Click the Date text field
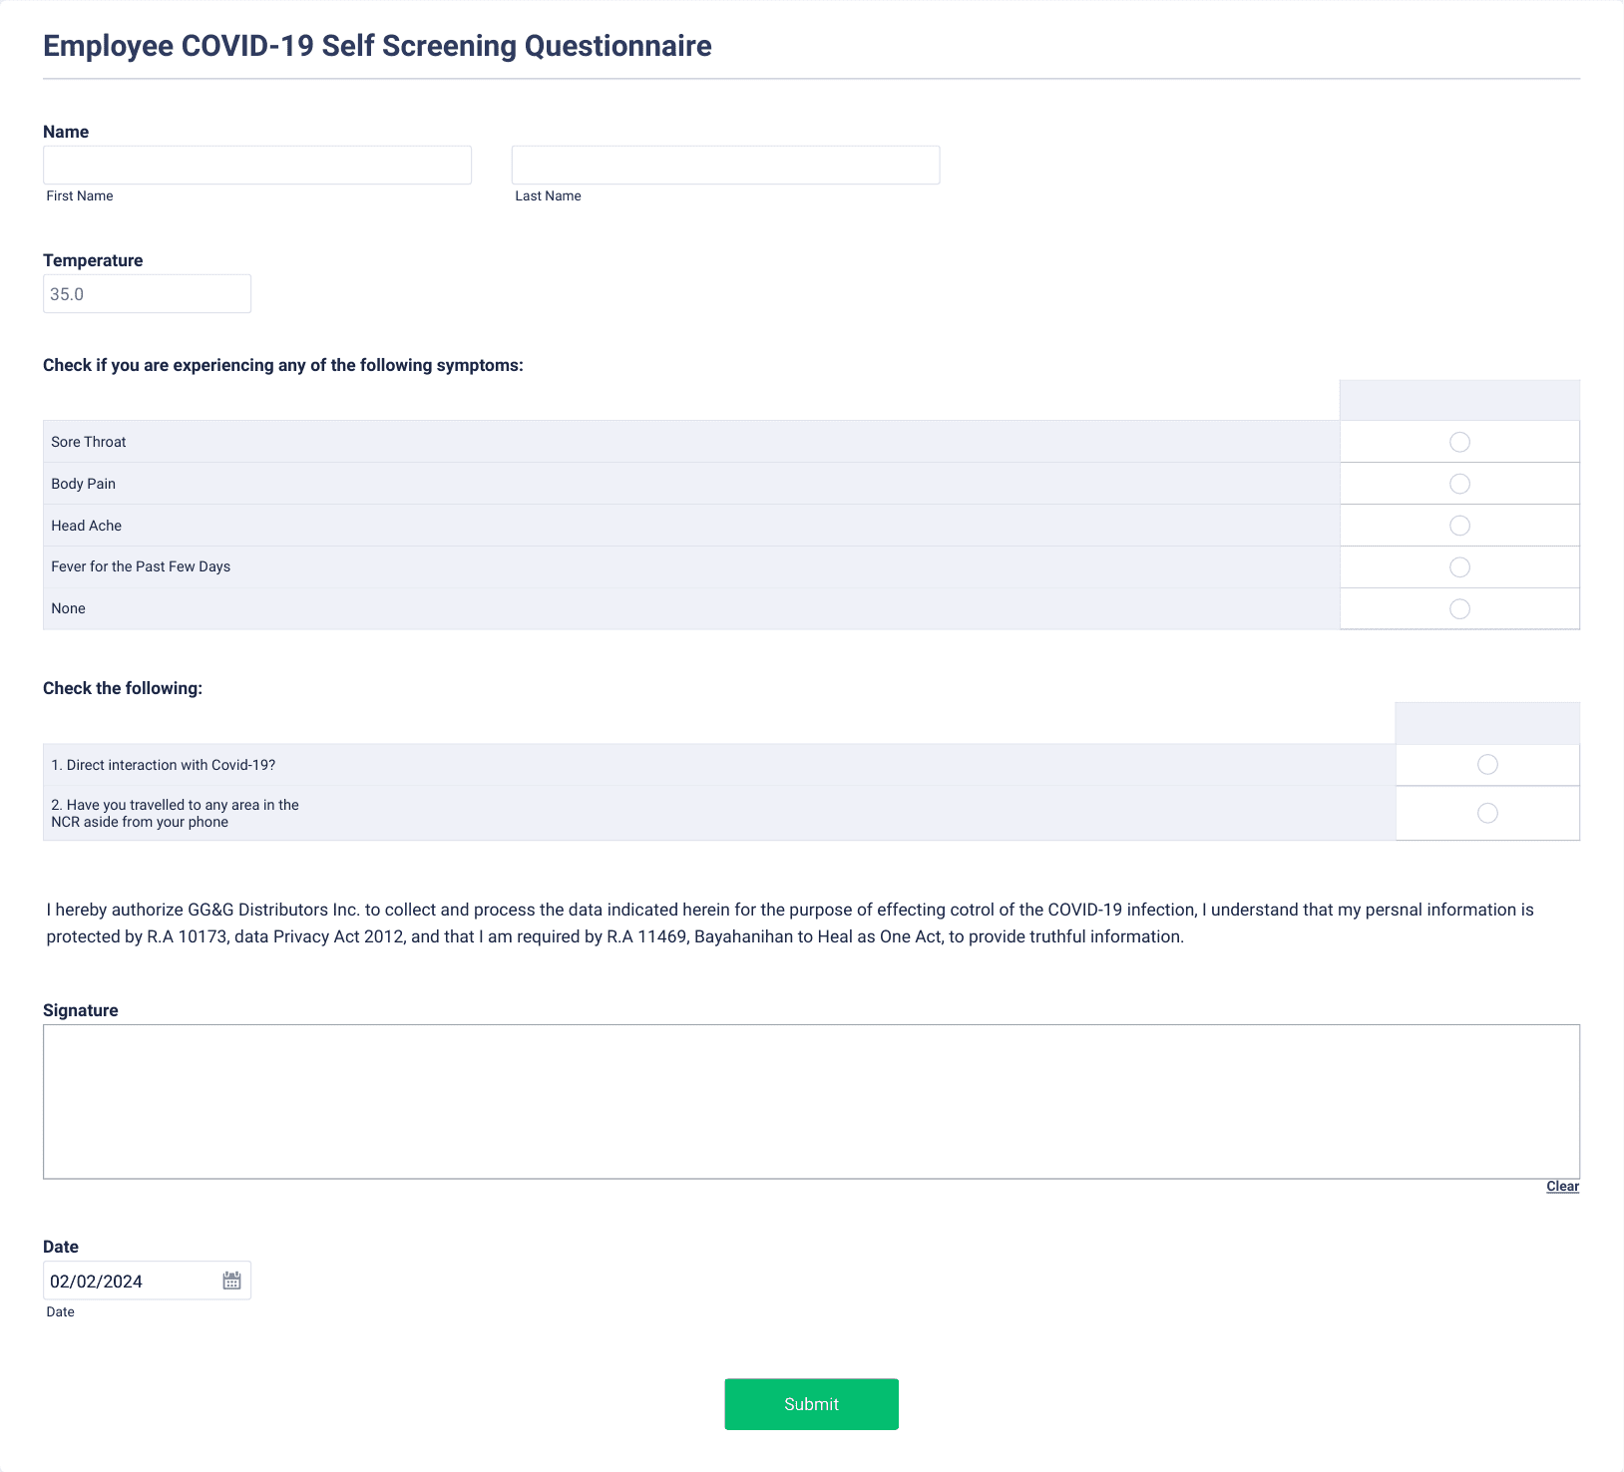 [x=130, y=1282]
